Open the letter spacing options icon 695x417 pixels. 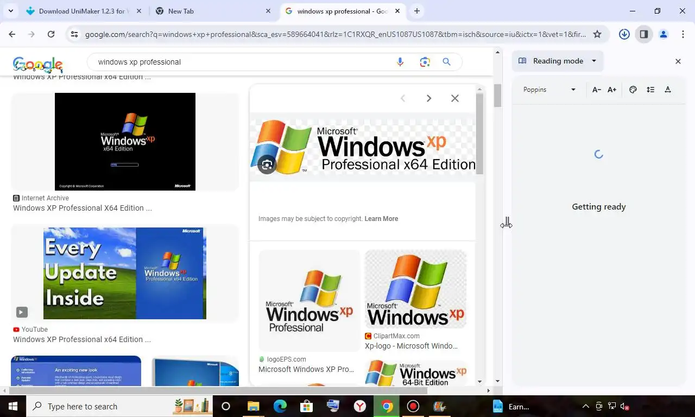pyautogui.click(x=668, y=90)
